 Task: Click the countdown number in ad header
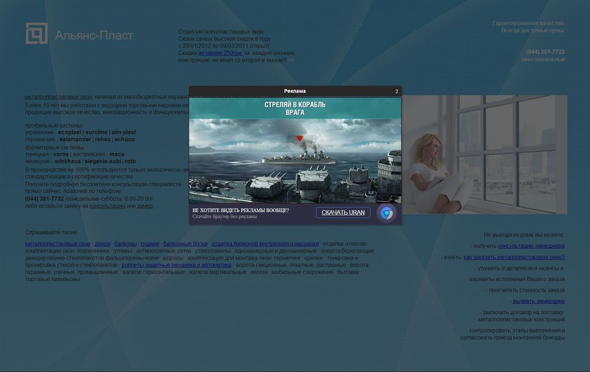[x=396, y=91]
